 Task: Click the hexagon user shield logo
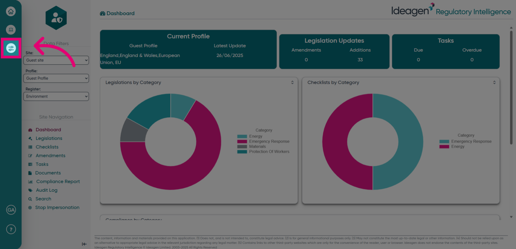click(56, 18)
